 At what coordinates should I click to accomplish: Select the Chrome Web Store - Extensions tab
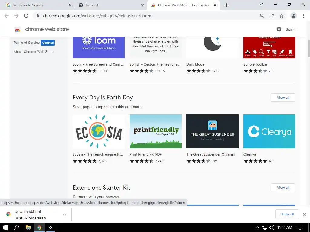click(x=183, y=5)
